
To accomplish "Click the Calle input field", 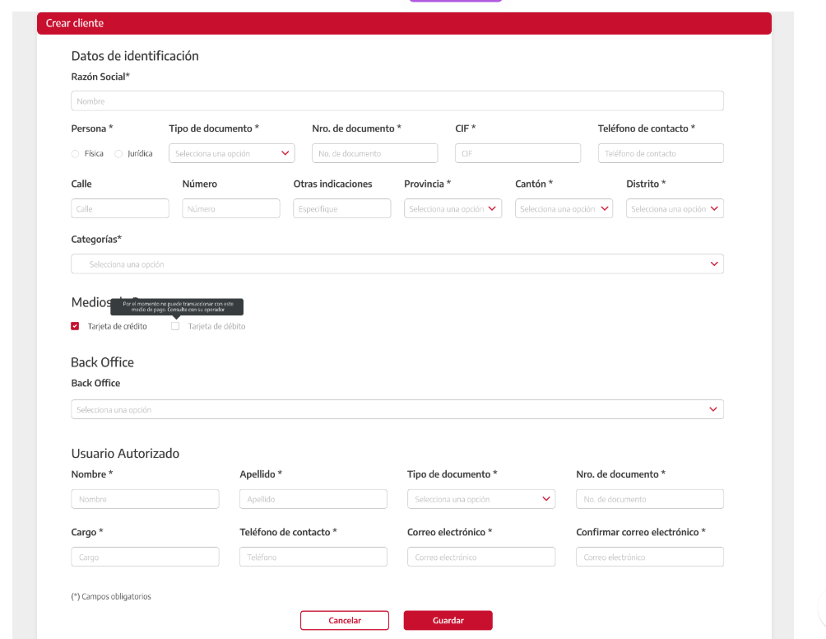I will (x=120, y=209).
